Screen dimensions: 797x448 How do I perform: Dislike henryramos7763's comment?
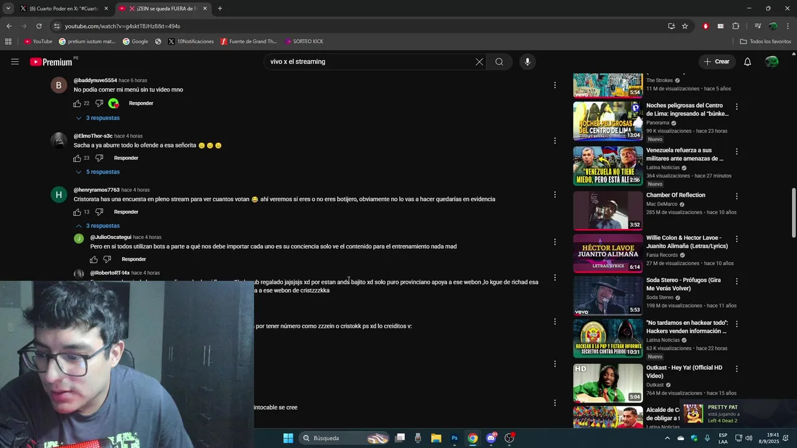99,212
